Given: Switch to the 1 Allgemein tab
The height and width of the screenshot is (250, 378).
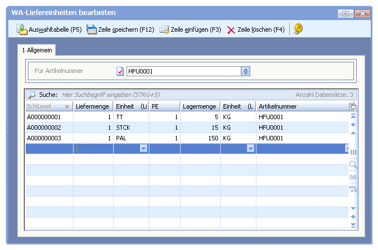Looking at the screenshot, I should (x=37, y=50).
